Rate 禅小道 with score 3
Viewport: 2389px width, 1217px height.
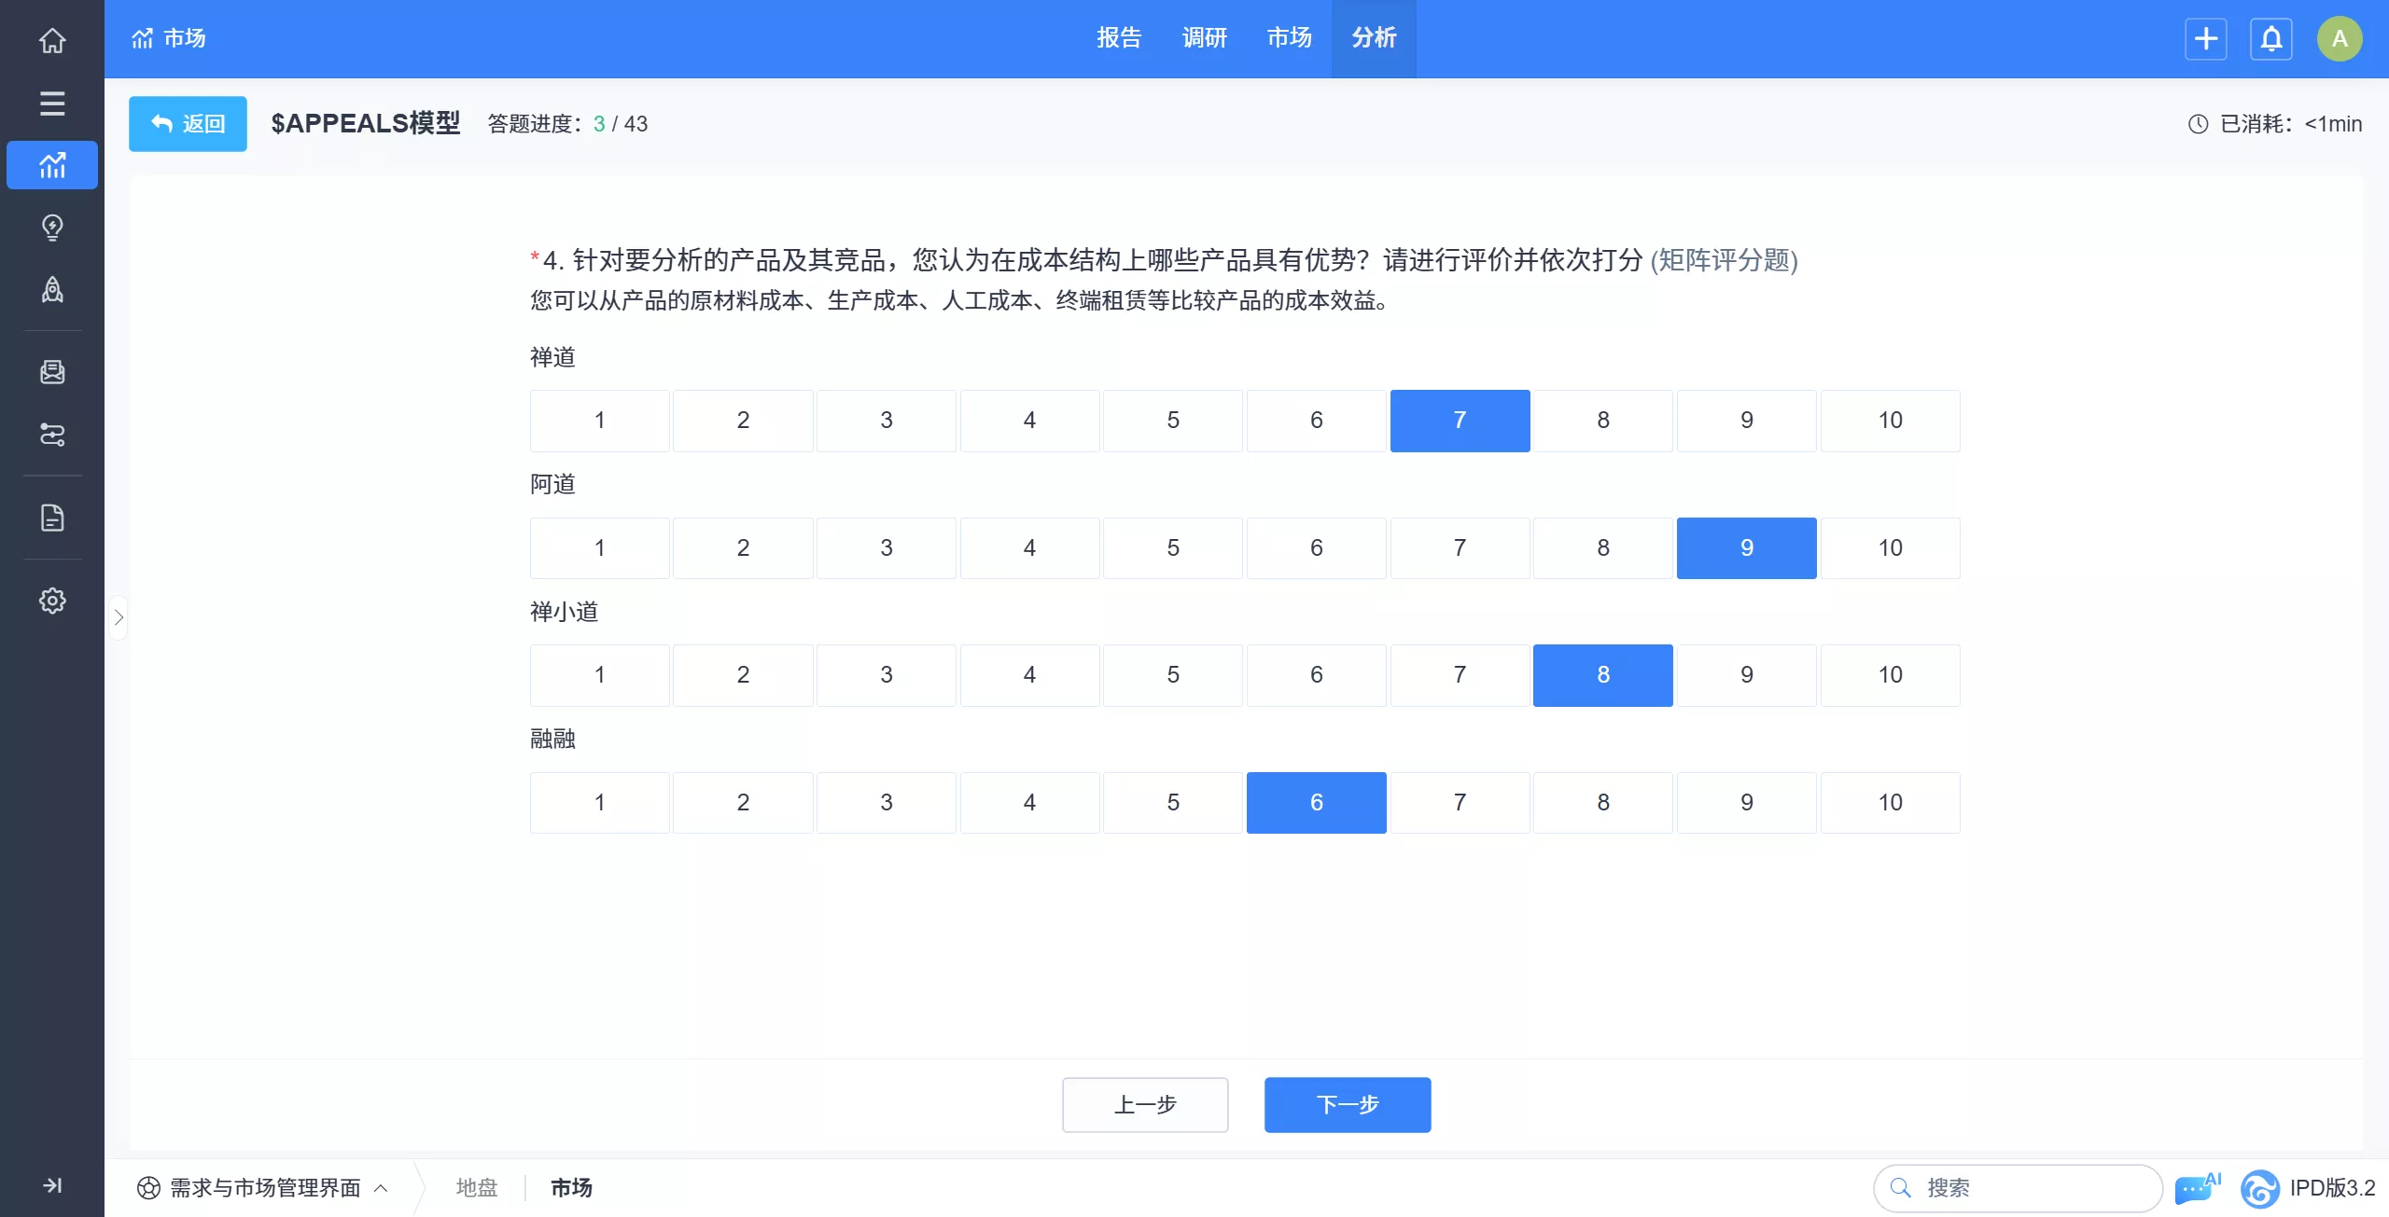pos(887,675)
